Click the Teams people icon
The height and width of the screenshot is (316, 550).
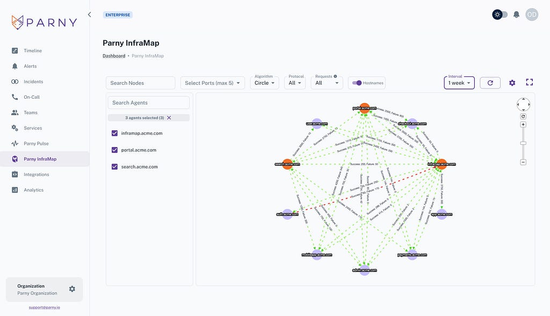click(x=15, y=113)
